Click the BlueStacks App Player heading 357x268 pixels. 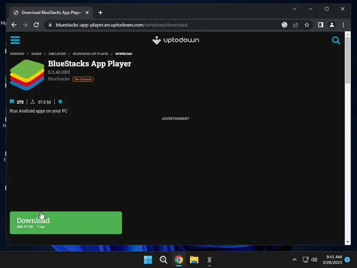(x=90, y=64)
